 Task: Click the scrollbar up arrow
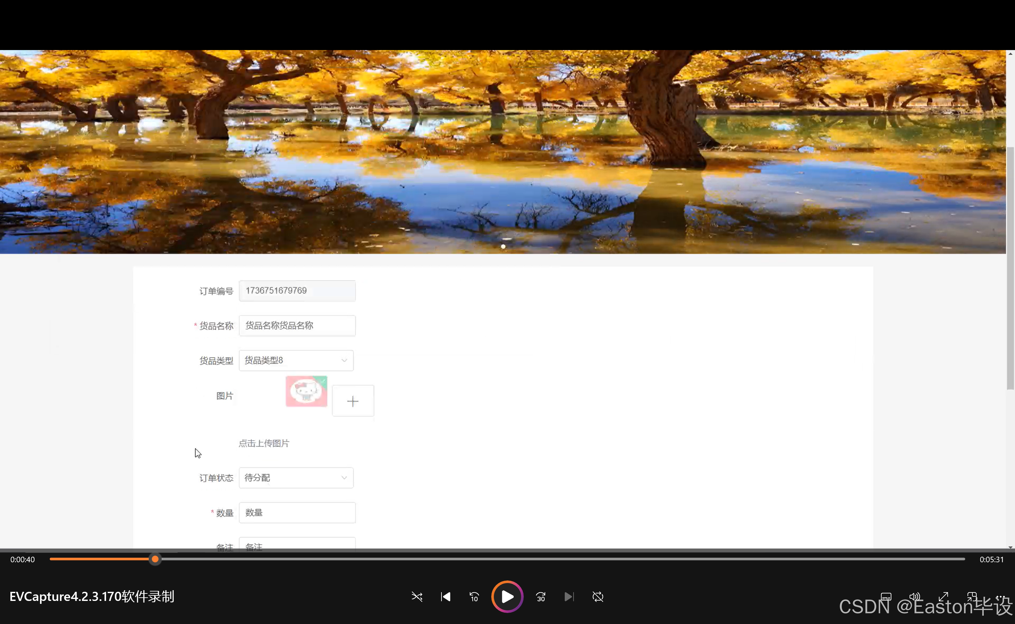click(x=1010, y=54)
